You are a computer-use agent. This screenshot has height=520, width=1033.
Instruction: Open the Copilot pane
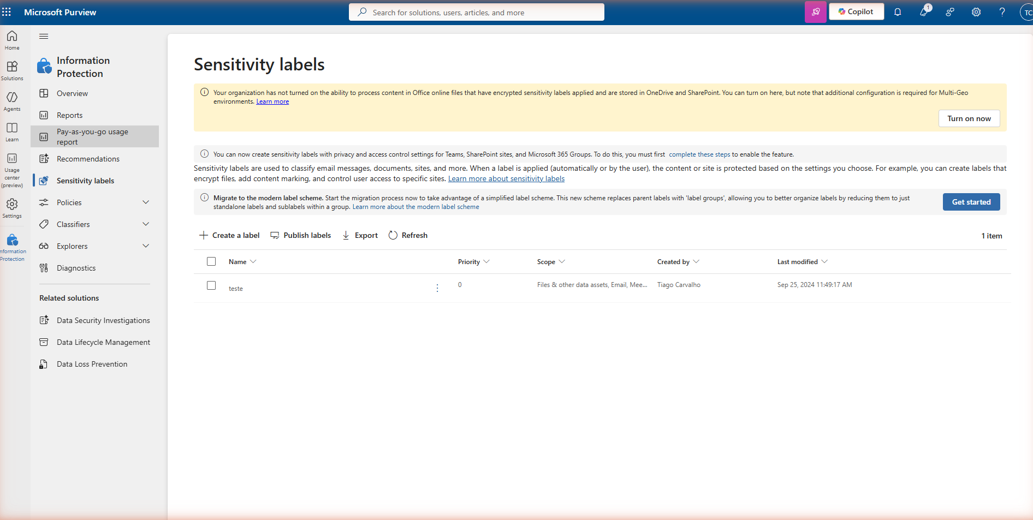pyautogui.click(x=856, y=11)
